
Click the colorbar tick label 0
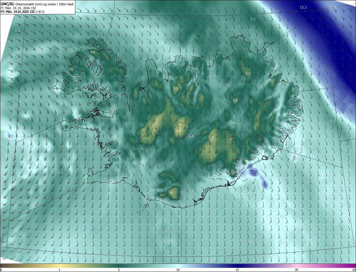click(x=1, y=270)
